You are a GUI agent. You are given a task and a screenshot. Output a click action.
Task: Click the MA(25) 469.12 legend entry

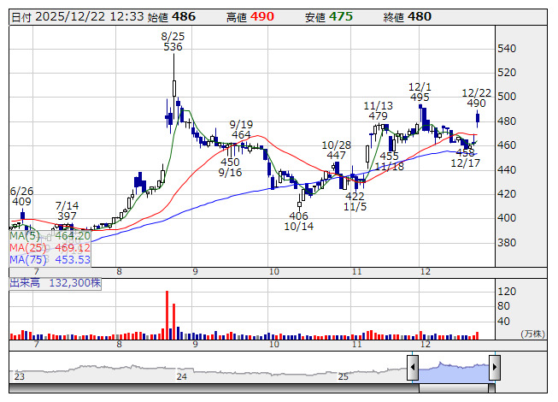click(50, 248)
